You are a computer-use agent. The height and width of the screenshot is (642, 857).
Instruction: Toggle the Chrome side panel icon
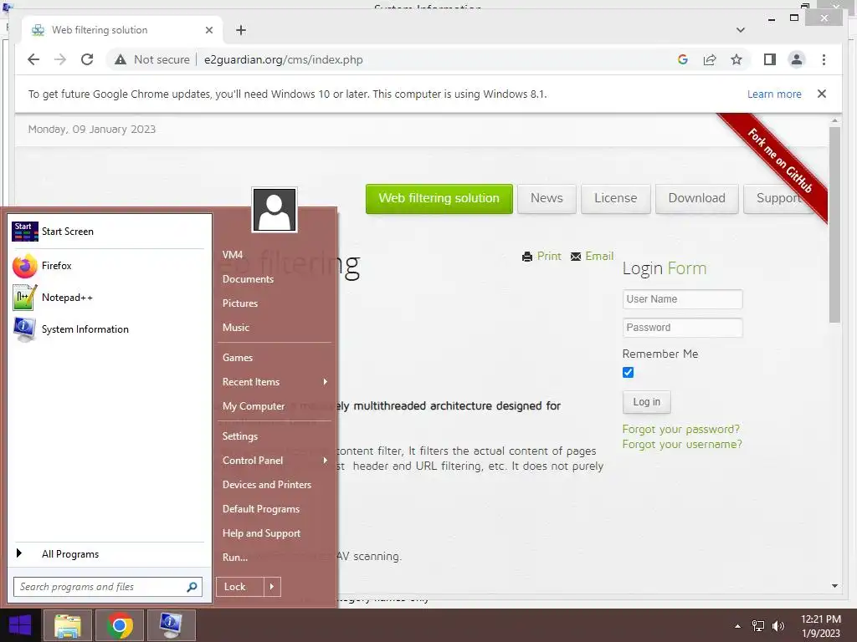pyautogui.click(x=770, y=59)
